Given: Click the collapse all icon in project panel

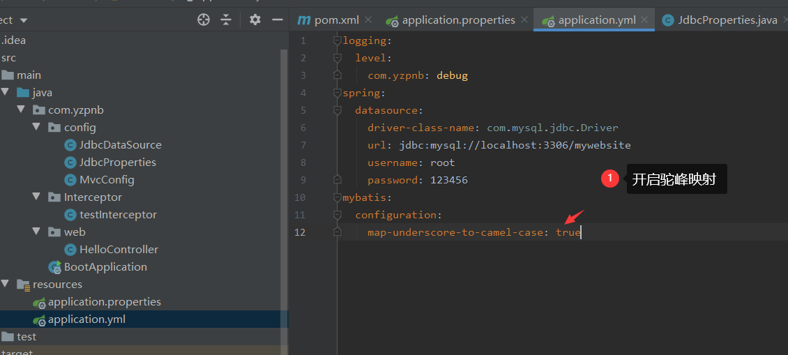Looking at the screenshot, I should pos(227,20).
